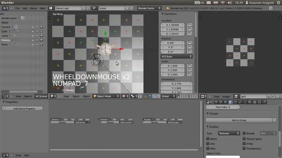Open the File menu
The height and width of the screenshot is (158, 282).
tap(17, 8)
